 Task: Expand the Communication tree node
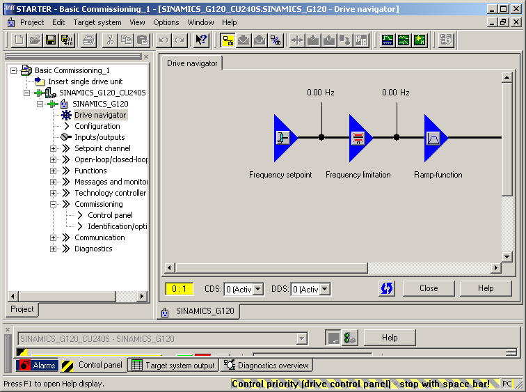click(53, 237)
